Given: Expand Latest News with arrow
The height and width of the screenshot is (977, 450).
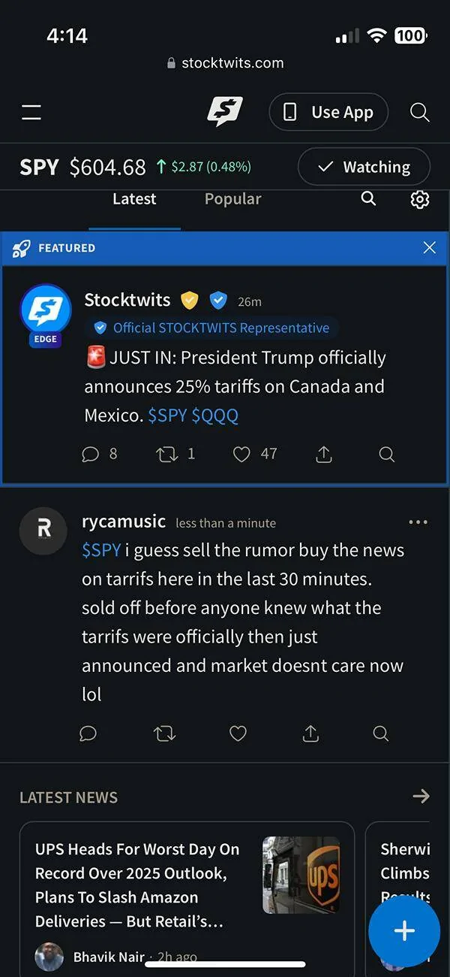Looking at the screenshot, I should (x=421, y=796).
